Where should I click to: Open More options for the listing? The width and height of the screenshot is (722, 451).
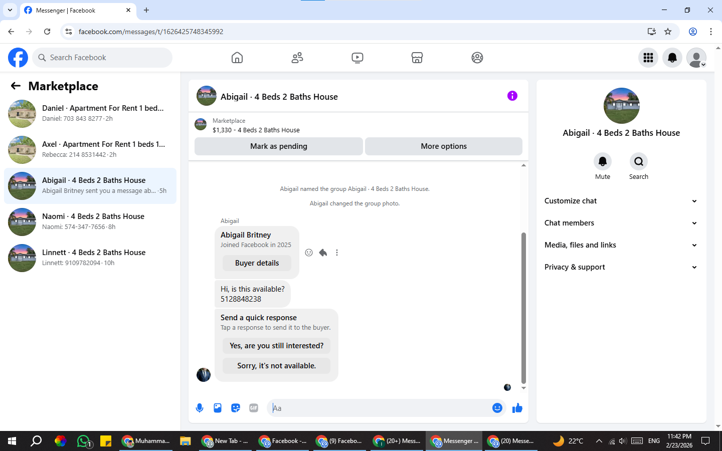[x=444, y=146]
